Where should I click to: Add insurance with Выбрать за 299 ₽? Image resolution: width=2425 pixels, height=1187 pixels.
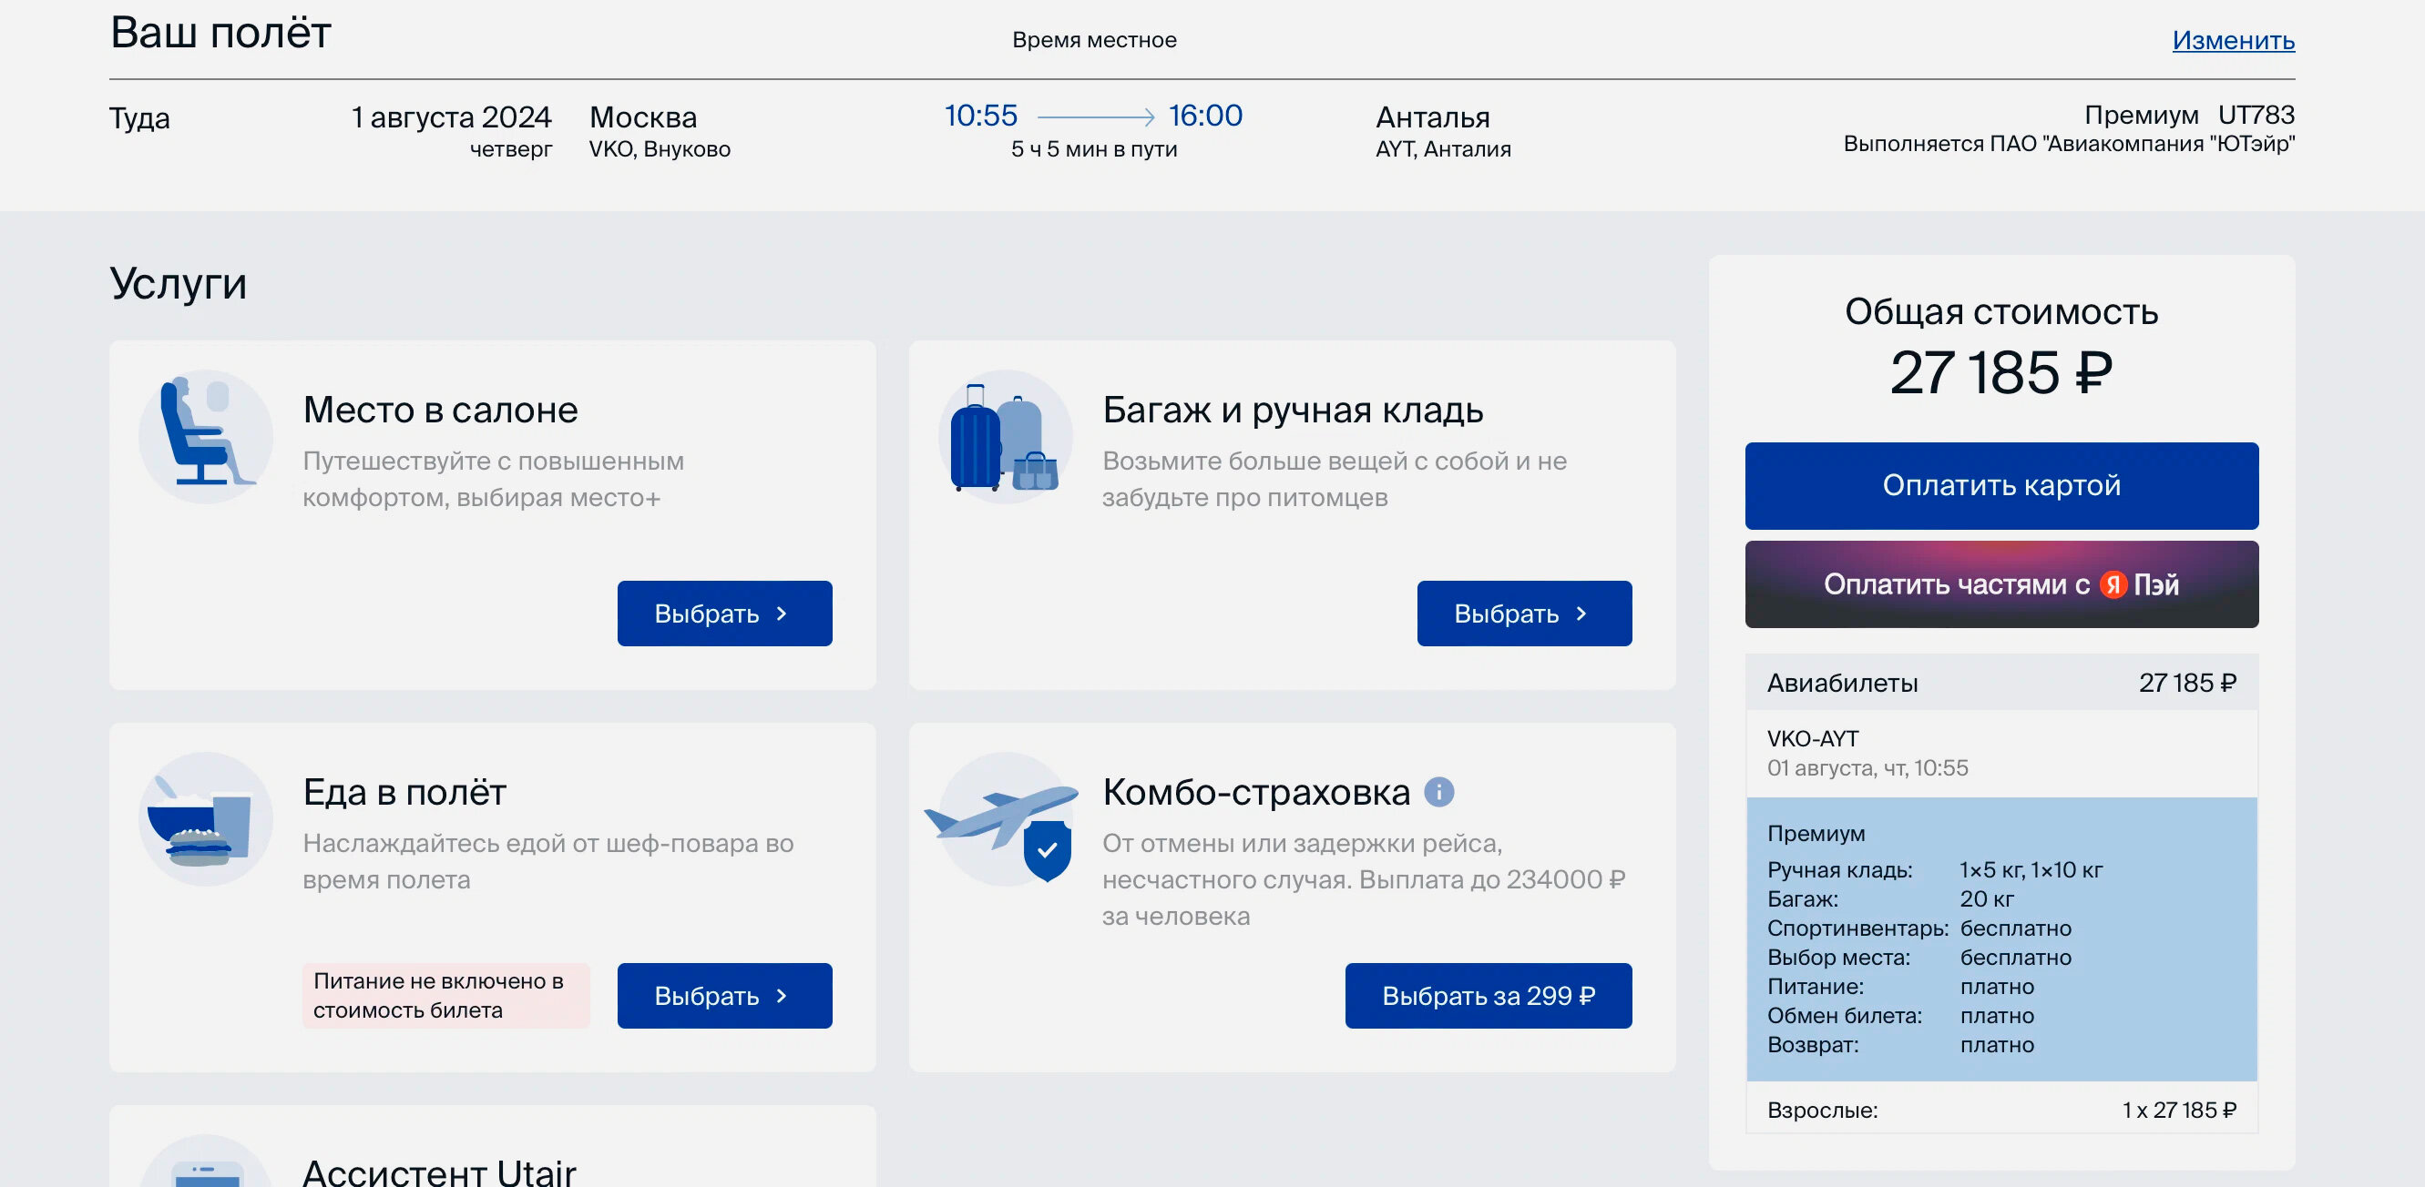point(1488,995)
